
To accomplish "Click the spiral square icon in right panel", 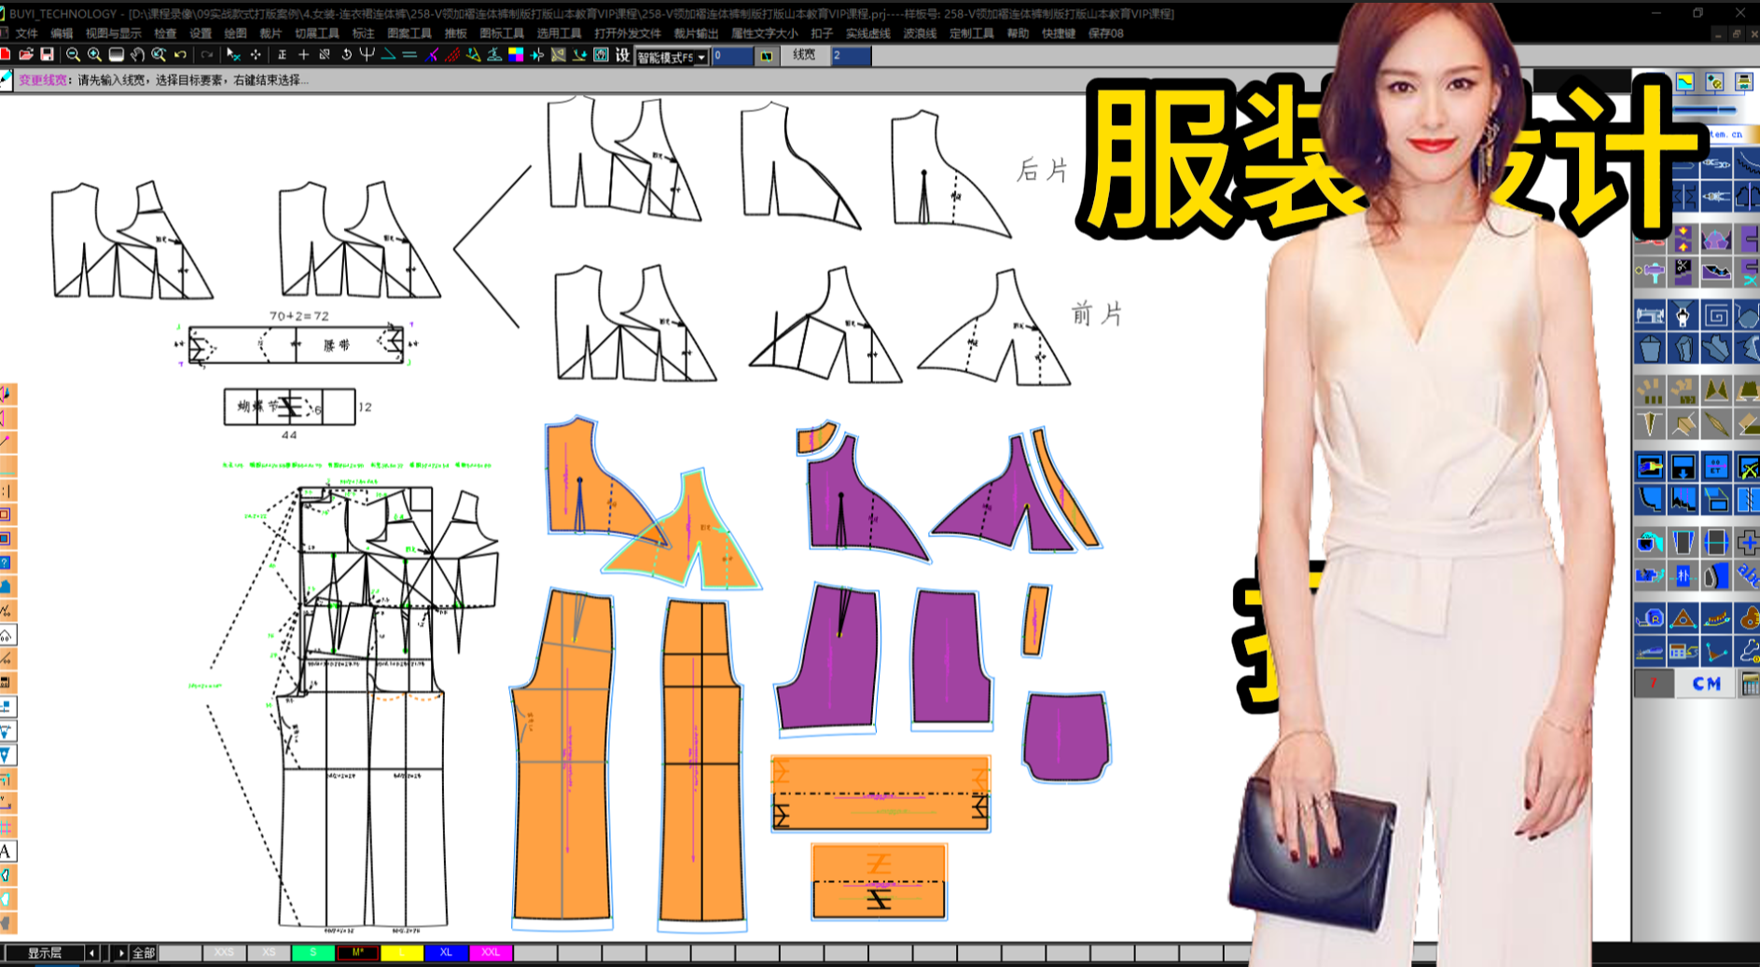I will tap(1715, 316).
